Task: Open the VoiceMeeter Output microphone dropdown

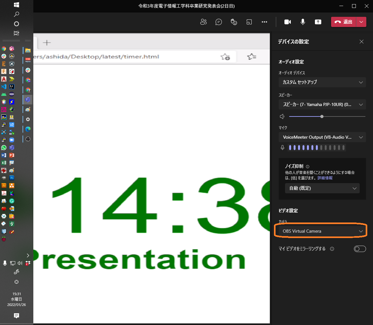Action: point(322,137)
